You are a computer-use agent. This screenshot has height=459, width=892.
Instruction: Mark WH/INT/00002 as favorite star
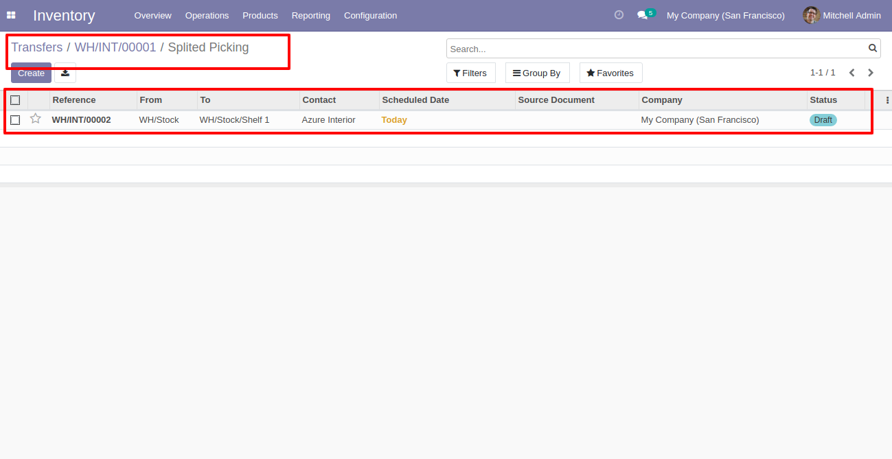[36, 119]
